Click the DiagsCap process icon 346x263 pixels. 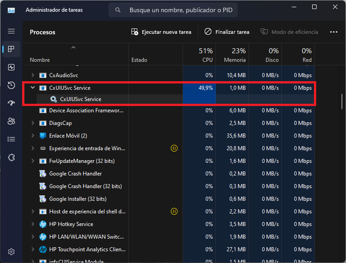43,123
